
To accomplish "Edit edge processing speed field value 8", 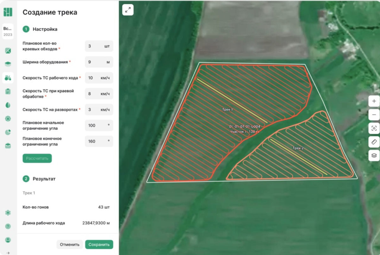I will [99, 94].
